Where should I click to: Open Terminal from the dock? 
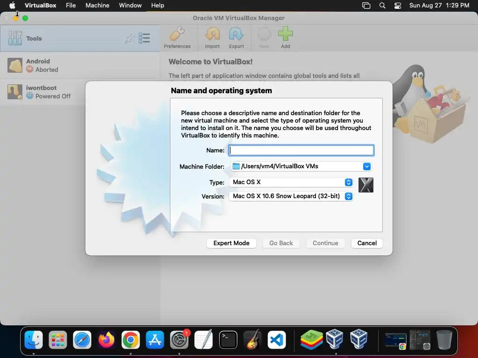(x=228, y=340)
